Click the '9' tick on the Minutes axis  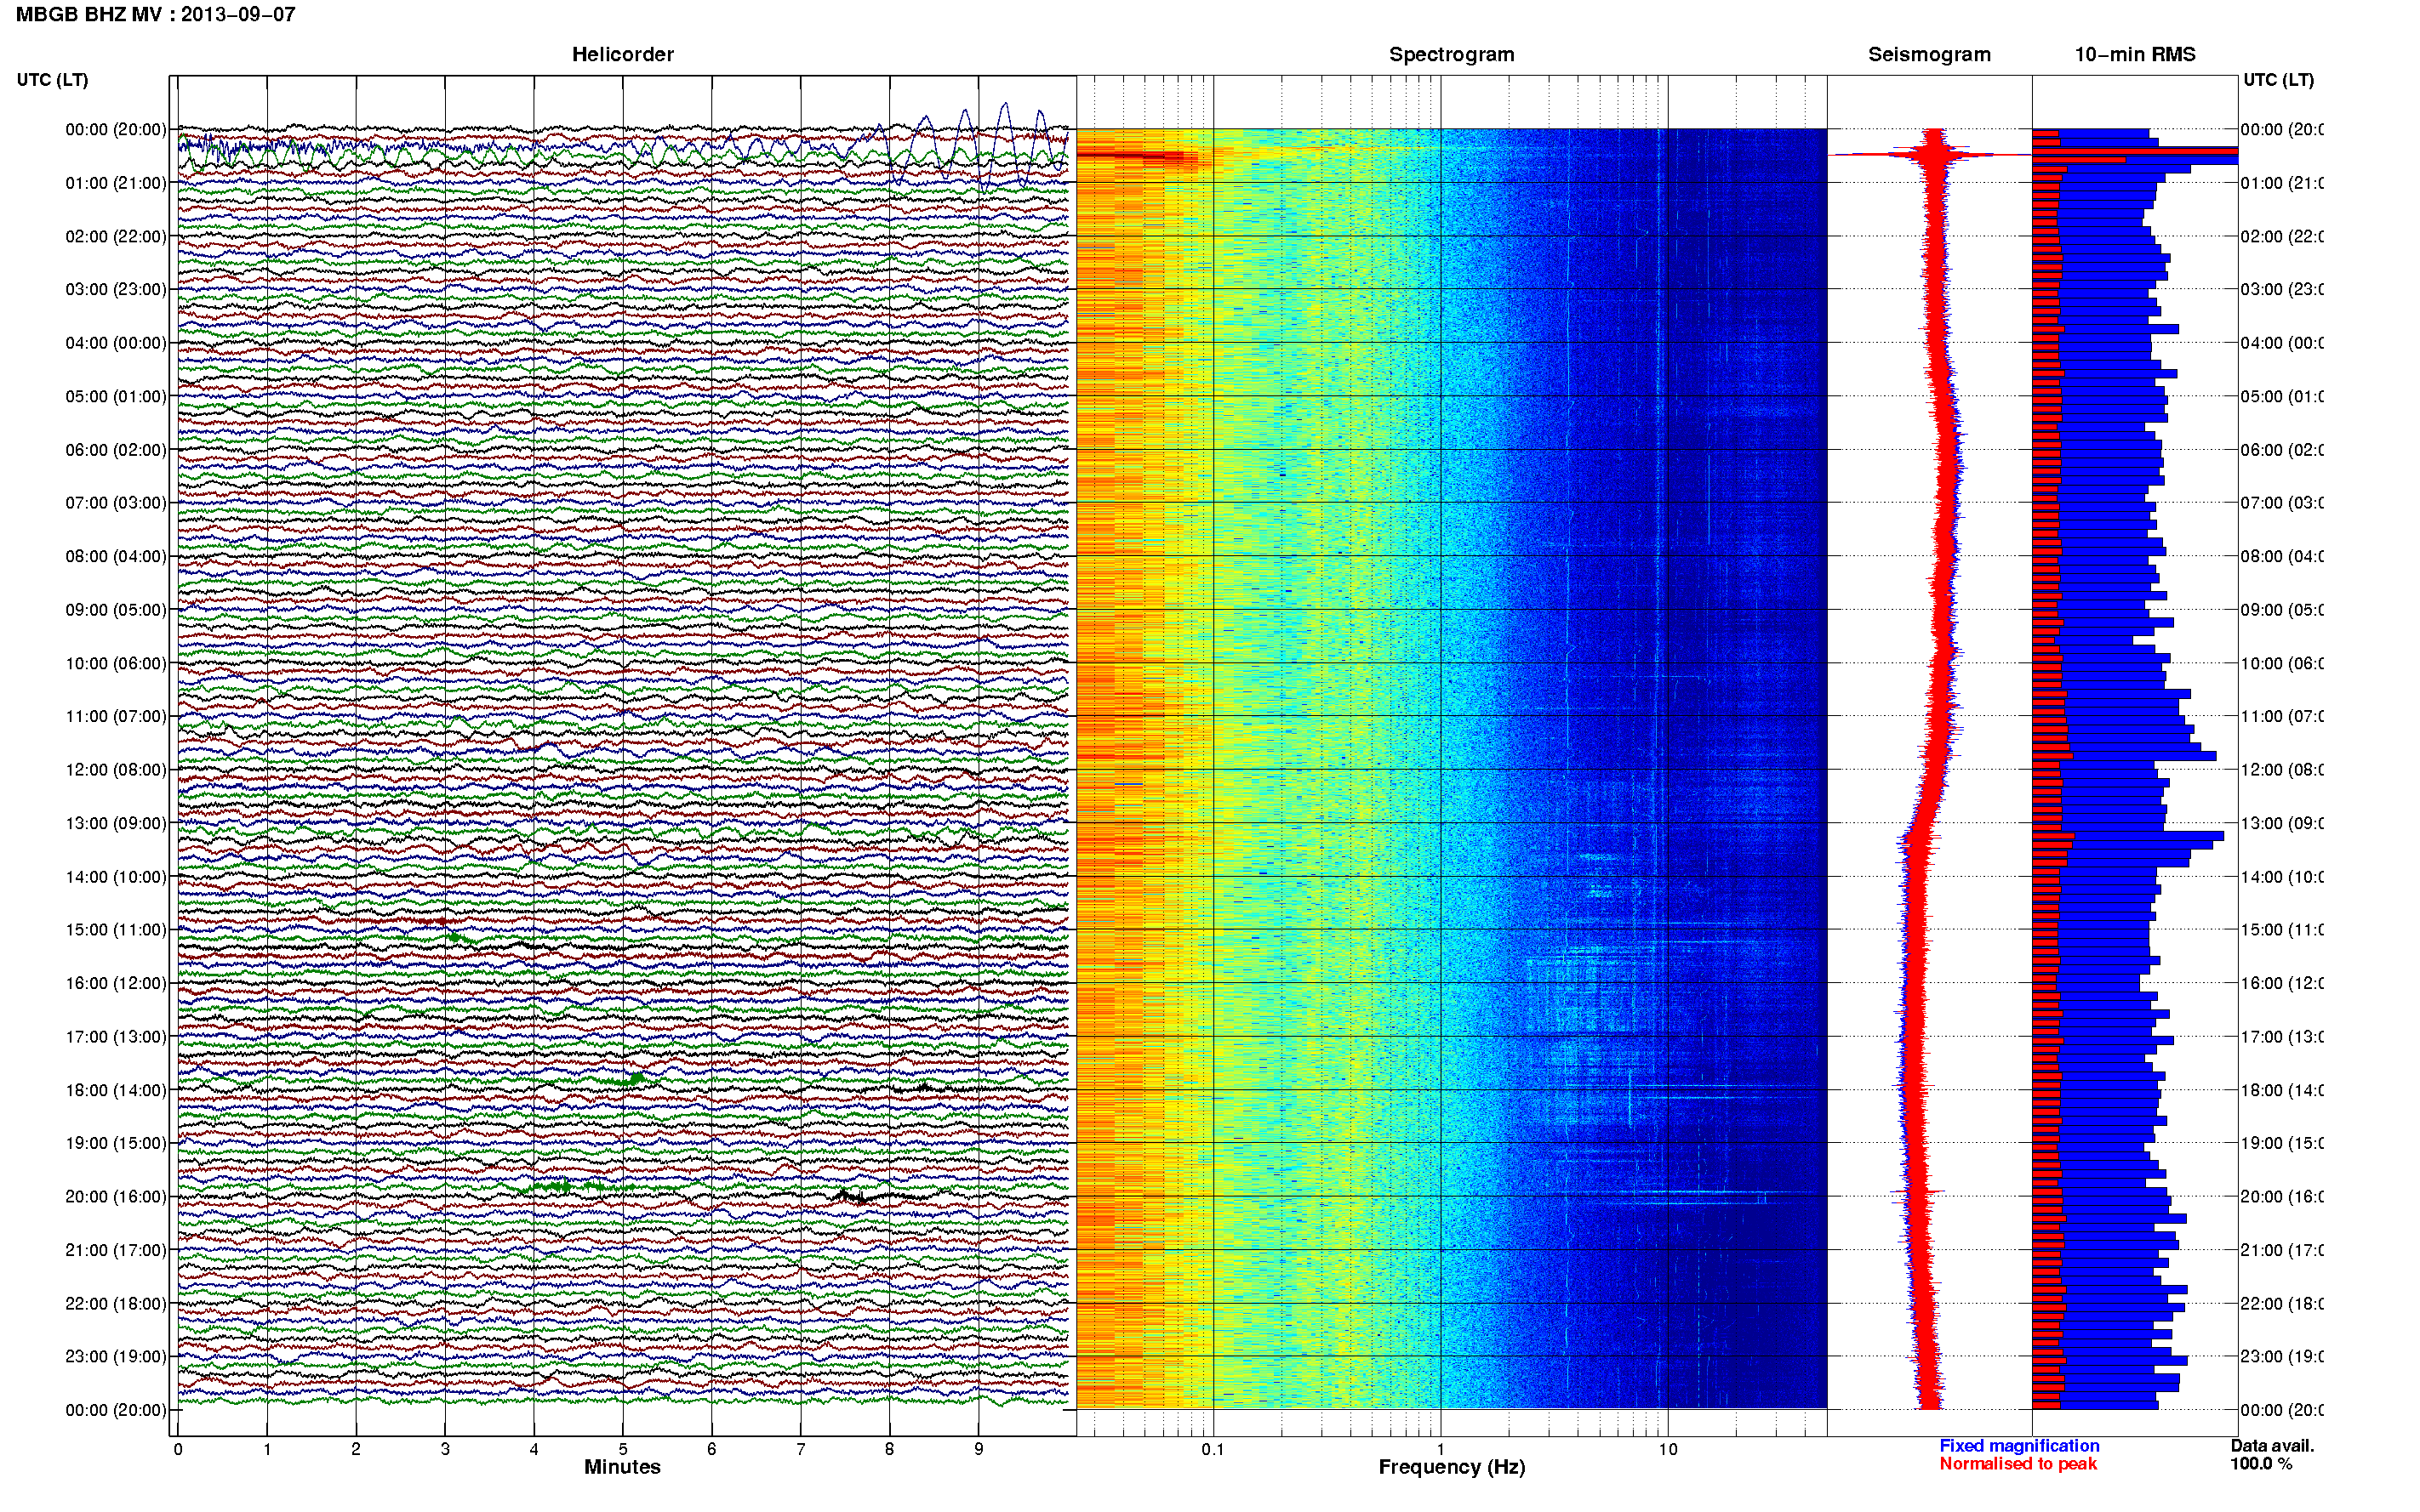pos(979,1449)
